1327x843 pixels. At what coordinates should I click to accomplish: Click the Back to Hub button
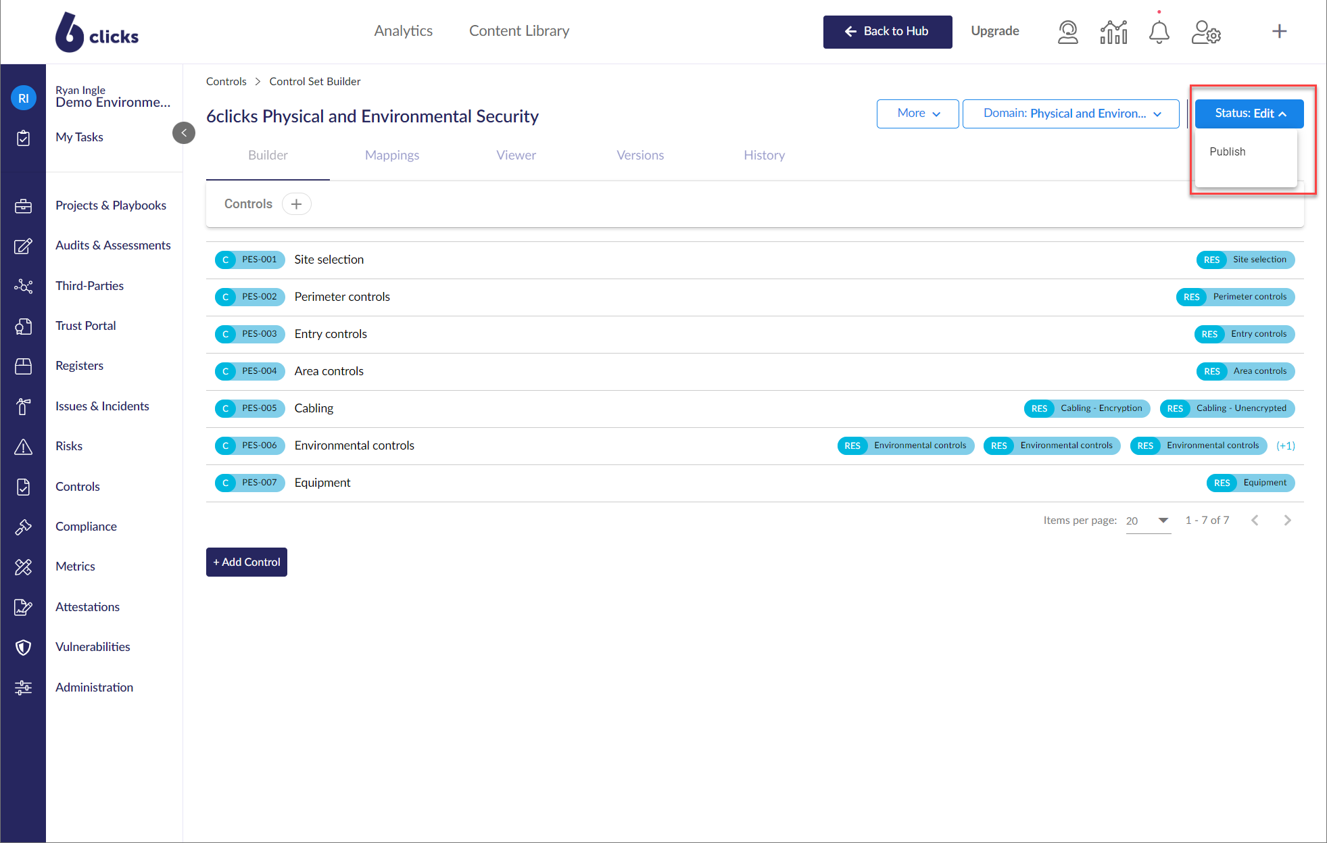click(888, 32)
